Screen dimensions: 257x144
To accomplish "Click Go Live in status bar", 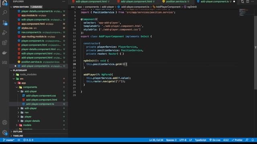I will 215,140.
